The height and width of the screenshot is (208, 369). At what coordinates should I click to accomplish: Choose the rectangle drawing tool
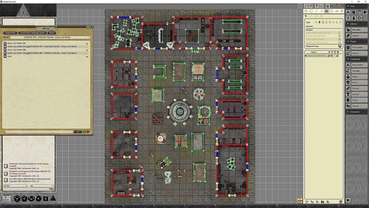[x=316, y=16]
